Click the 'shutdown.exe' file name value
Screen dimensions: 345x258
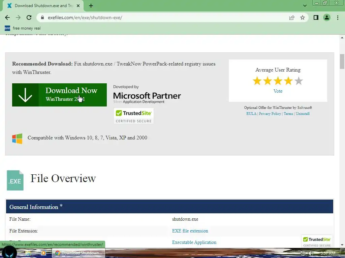[x=185, y=219]
